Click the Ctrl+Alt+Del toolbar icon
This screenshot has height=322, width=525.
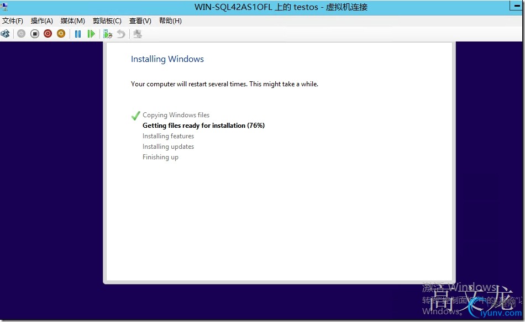(5, 34)
